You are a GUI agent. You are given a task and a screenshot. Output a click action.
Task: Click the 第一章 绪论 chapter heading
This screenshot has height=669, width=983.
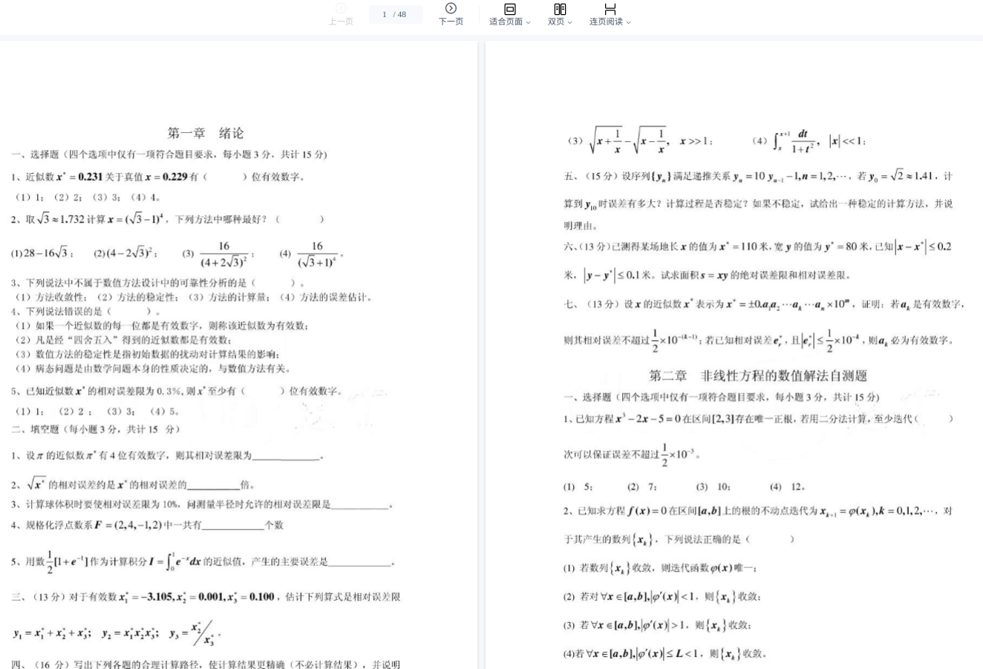point(206,133)
